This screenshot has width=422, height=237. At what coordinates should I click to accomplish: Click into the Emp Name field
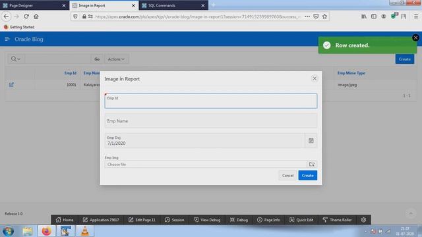pyautogui.click(x=211, y=121)
